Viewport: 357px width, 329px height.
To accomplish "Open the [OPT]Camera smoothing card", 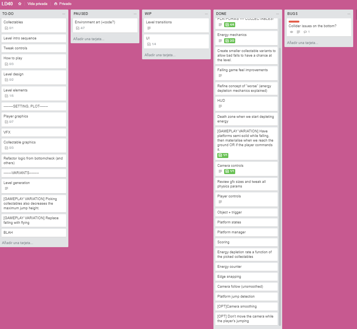I will point(246,306).
